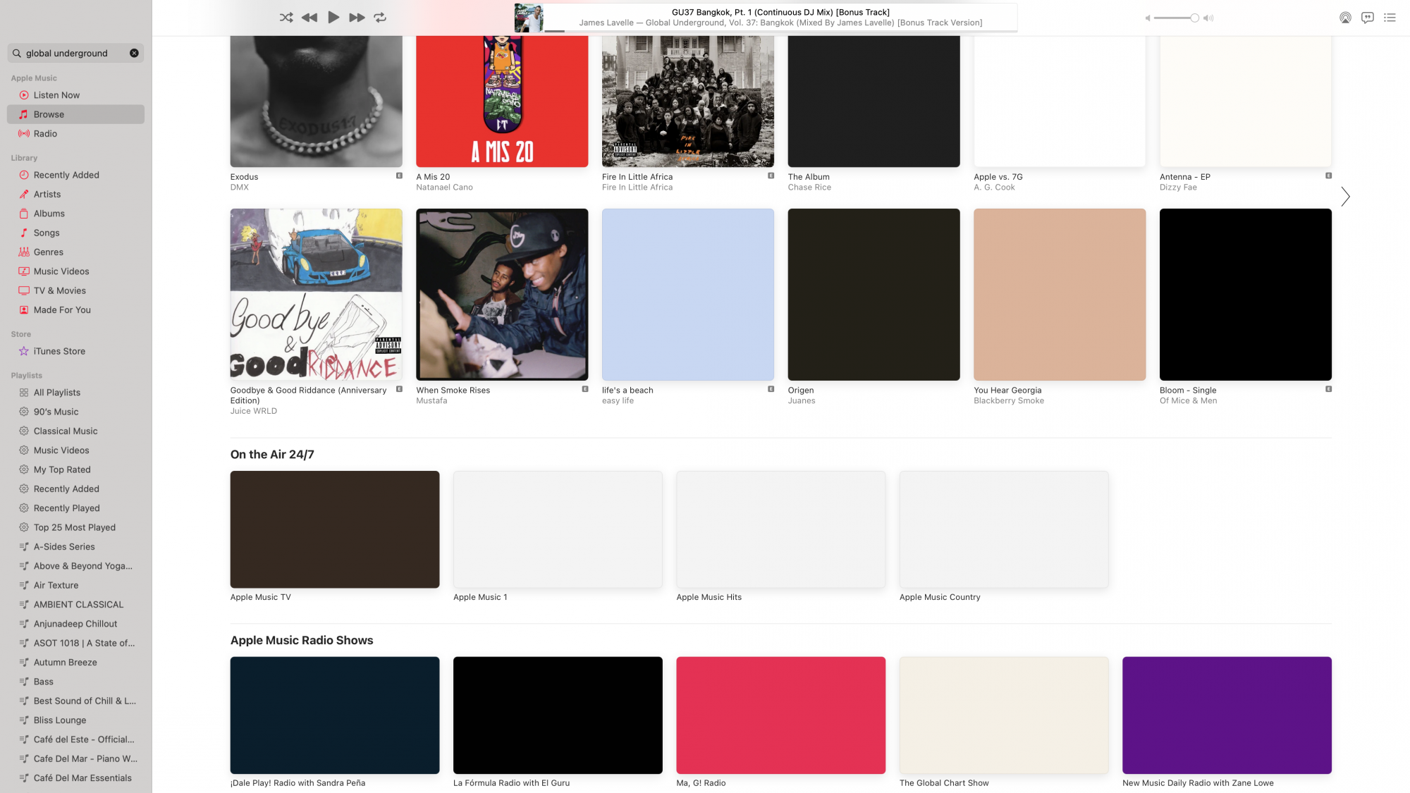
Task: Skip to the previous track
Action: point(309,18)
